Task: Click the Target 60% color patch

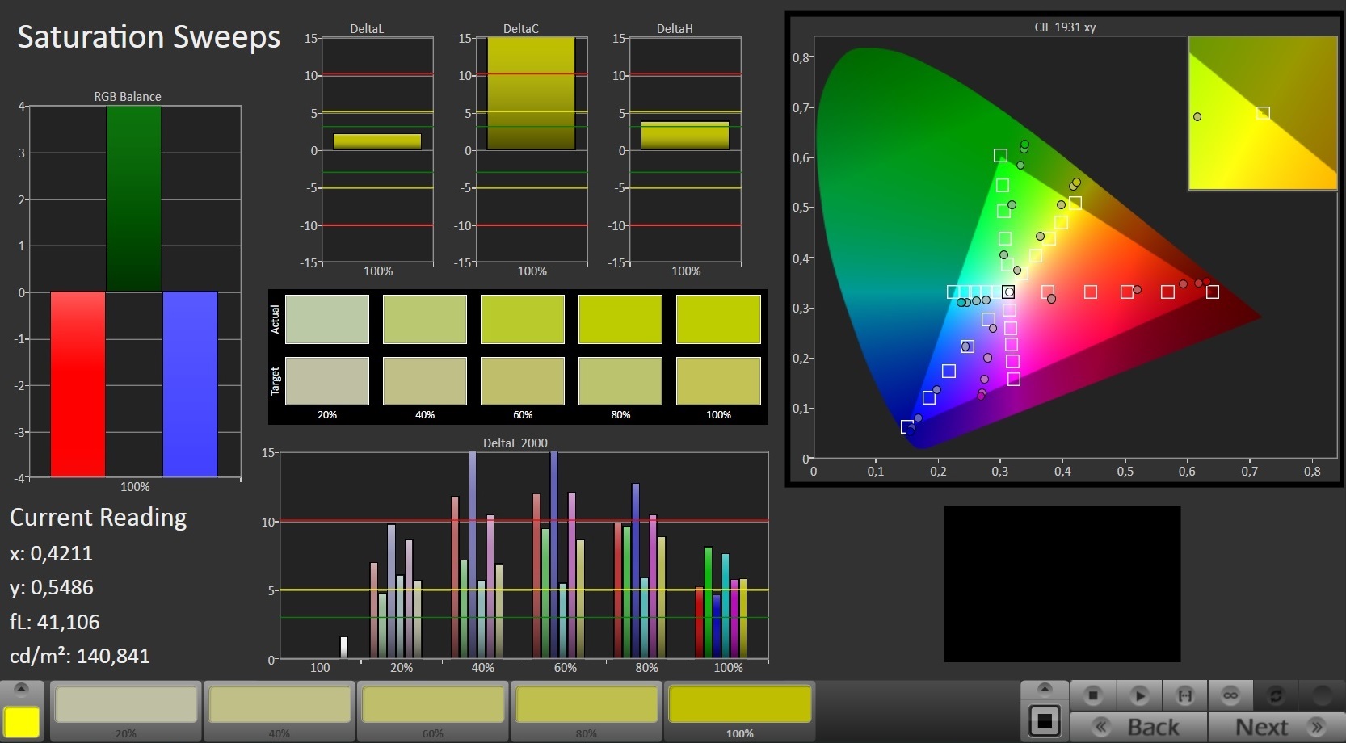Action: [523, 381]
